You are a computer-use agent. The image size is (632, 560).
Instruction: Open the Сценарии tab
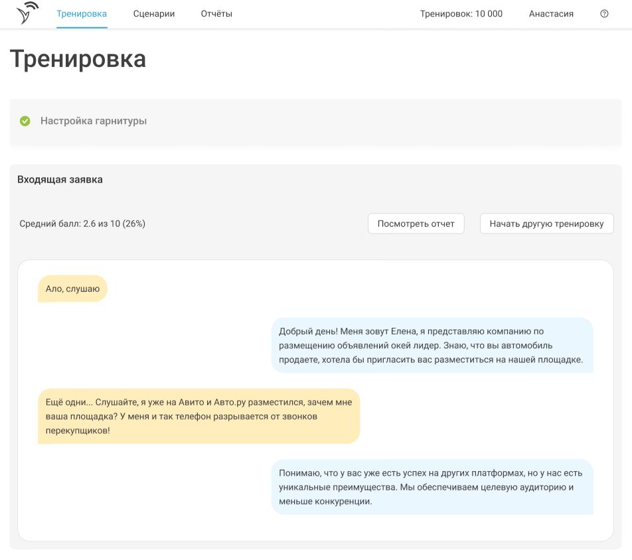click(154, 14)
